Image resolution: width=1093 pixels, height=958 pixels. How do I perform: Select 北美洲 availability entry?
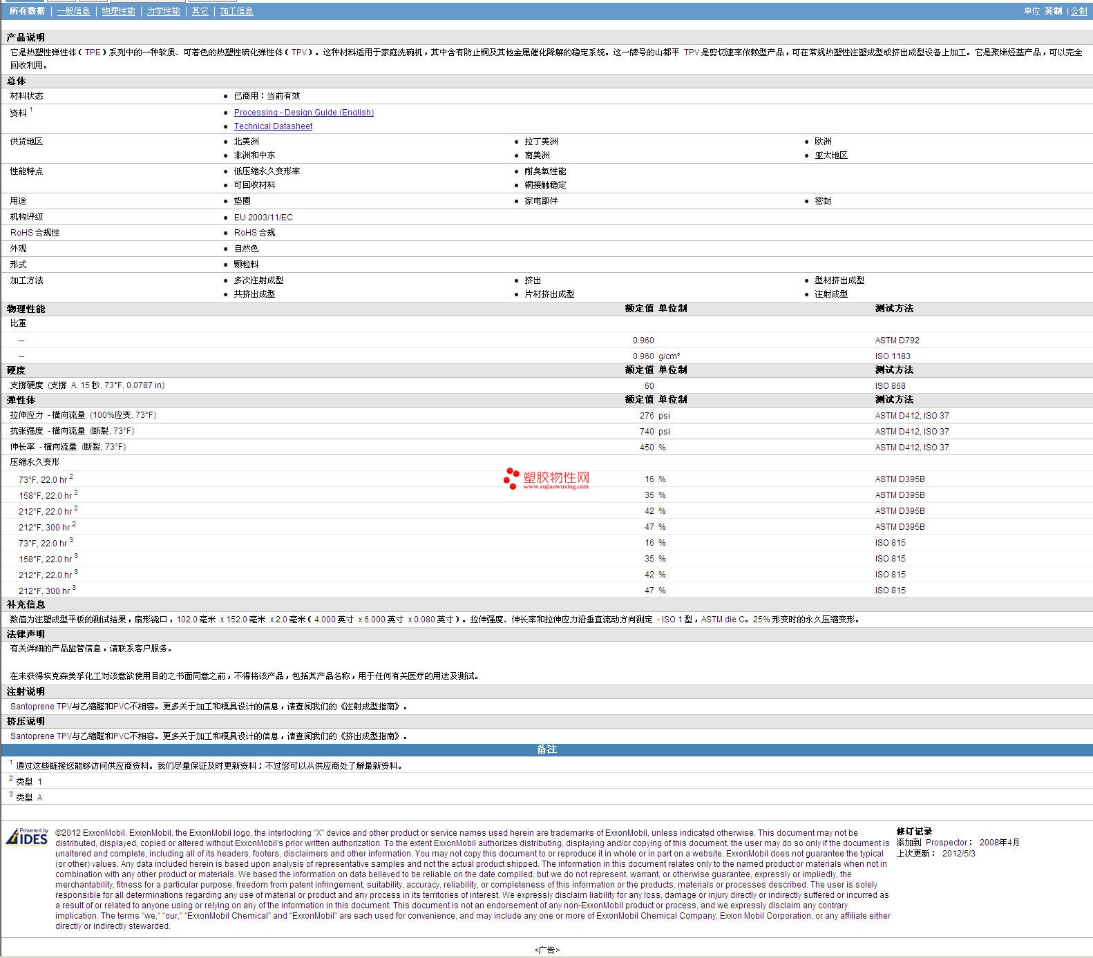click(x=246, y=142)
